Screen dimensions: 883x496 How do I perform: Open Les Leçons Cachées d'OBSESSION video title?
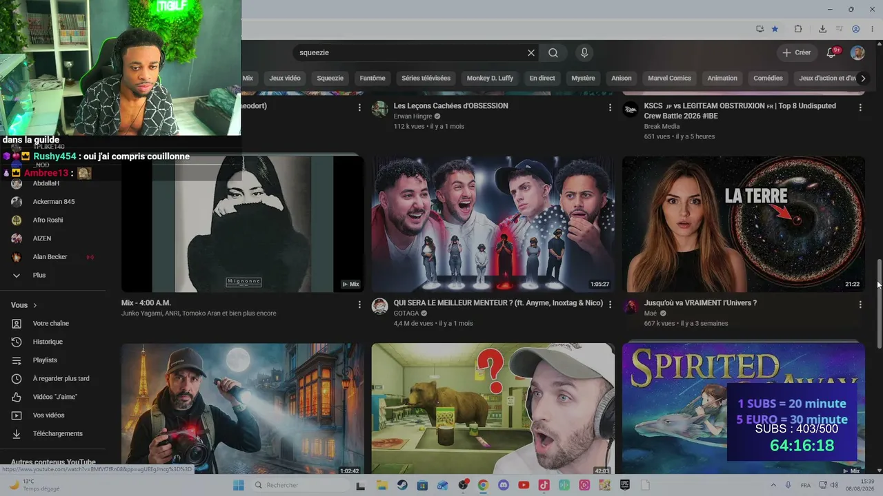[x=450, y=106]
